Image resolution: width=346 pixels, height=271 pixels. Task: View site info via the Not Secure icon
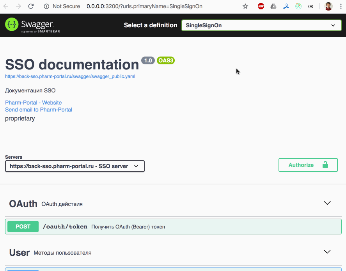click(x=46, y=6)
